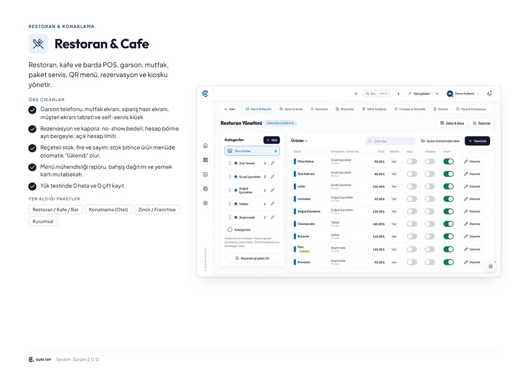The image size is (530, 375).
Task: Click Qube ürünlerinden ekle
Action: click(x=440, y=141)
